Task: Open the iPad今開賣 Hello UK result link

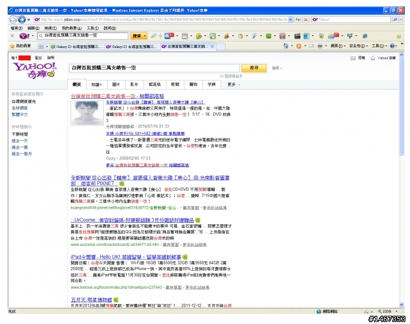Action: (x=126, y=257)
